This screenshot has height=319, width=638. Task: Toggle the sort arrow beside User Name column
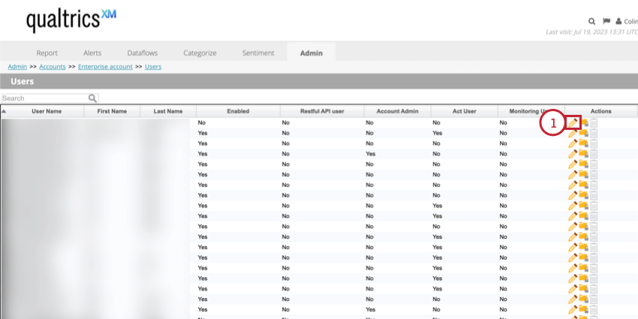click(x=5, y=111)
